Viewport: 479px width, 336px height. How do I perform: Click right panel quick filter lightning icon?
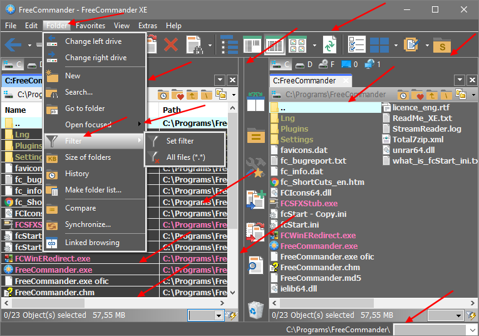(x=471, y=315)
